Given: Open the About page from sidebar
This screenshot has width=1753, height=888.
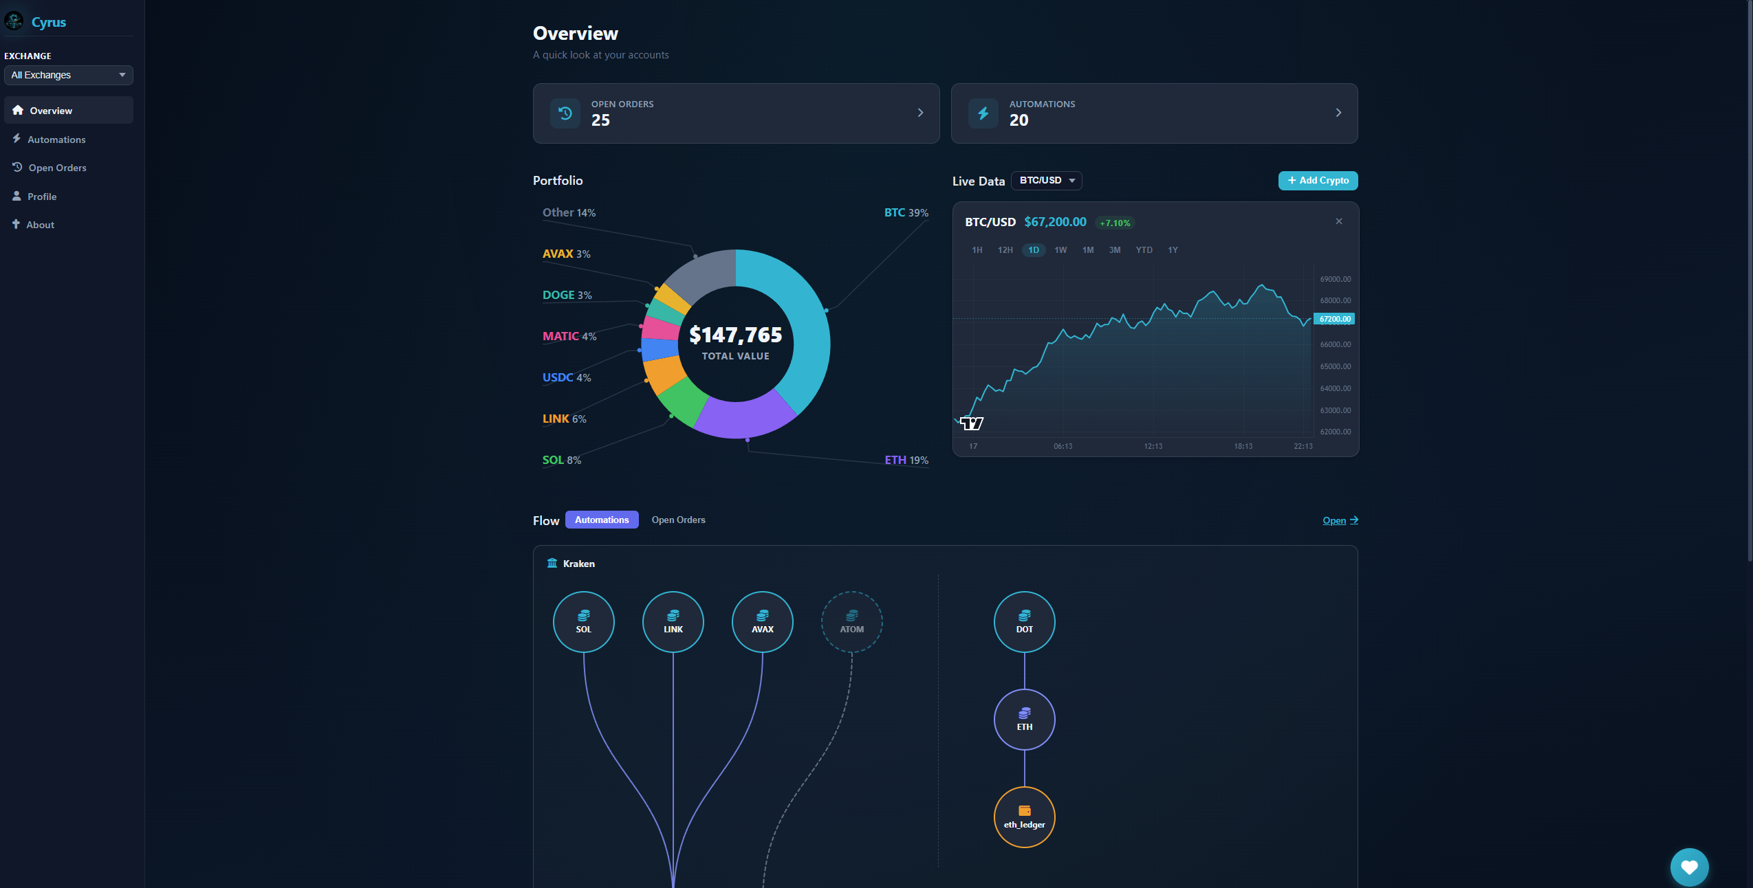Looking at the screenshot, I should click(x=69, y=225).
